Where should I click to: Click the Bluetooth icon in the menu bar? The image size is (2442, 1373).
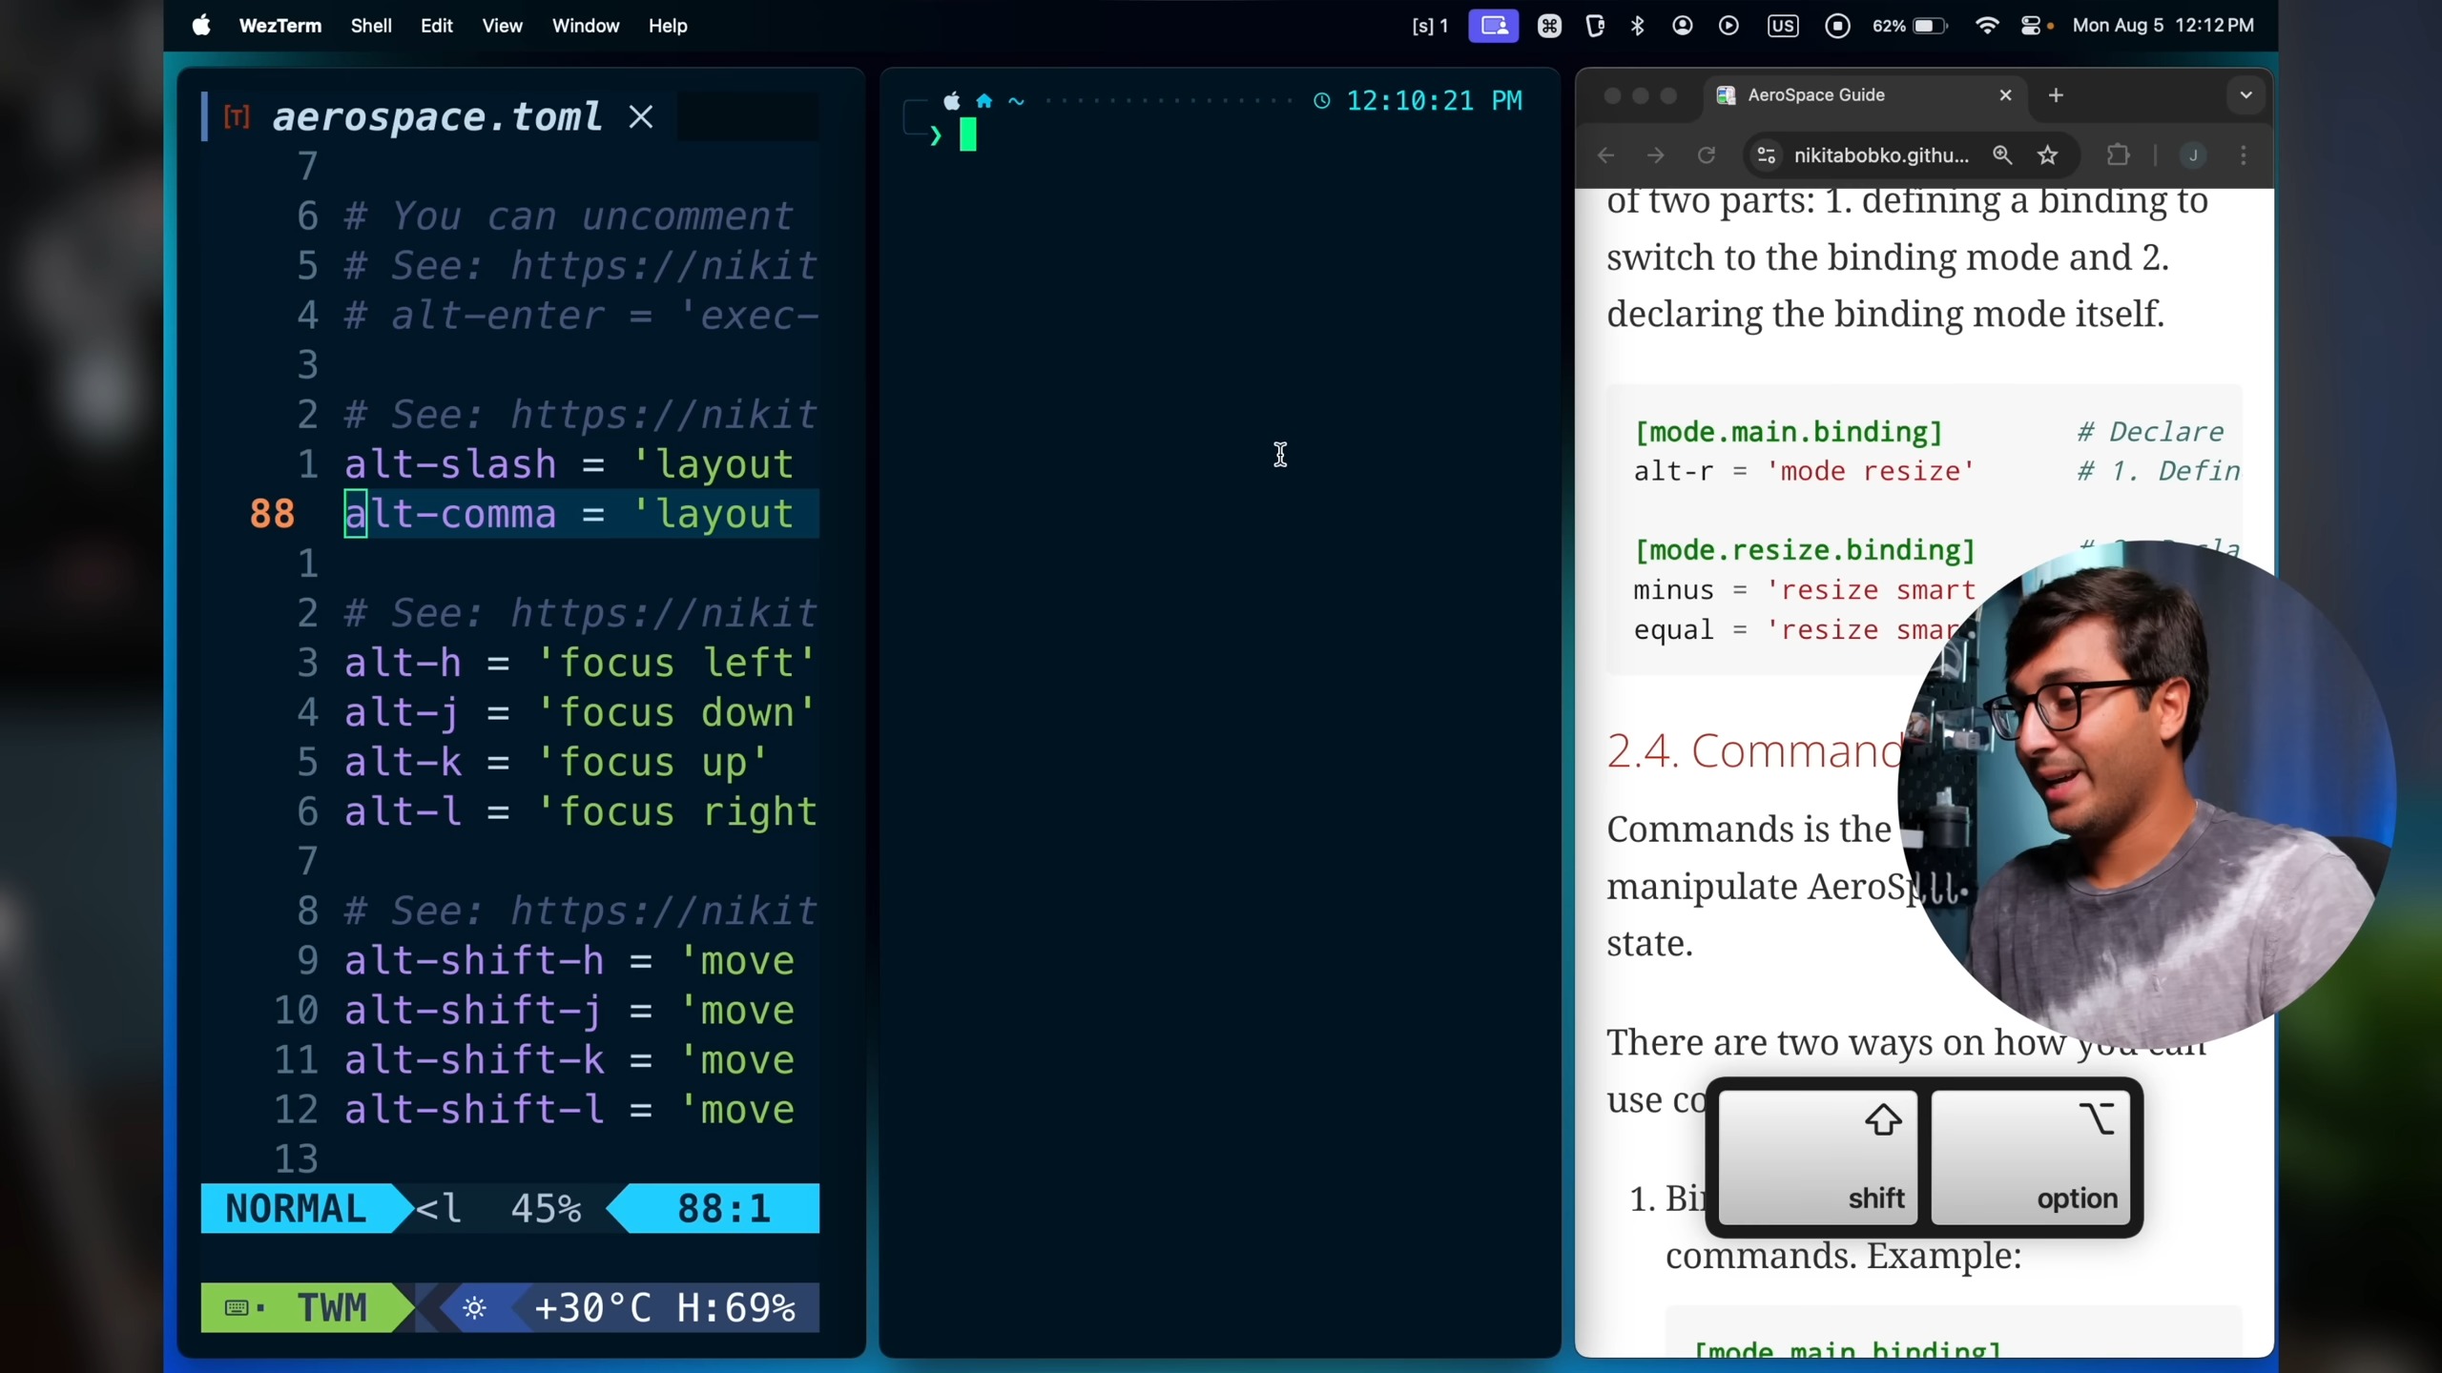(1638, 26)
